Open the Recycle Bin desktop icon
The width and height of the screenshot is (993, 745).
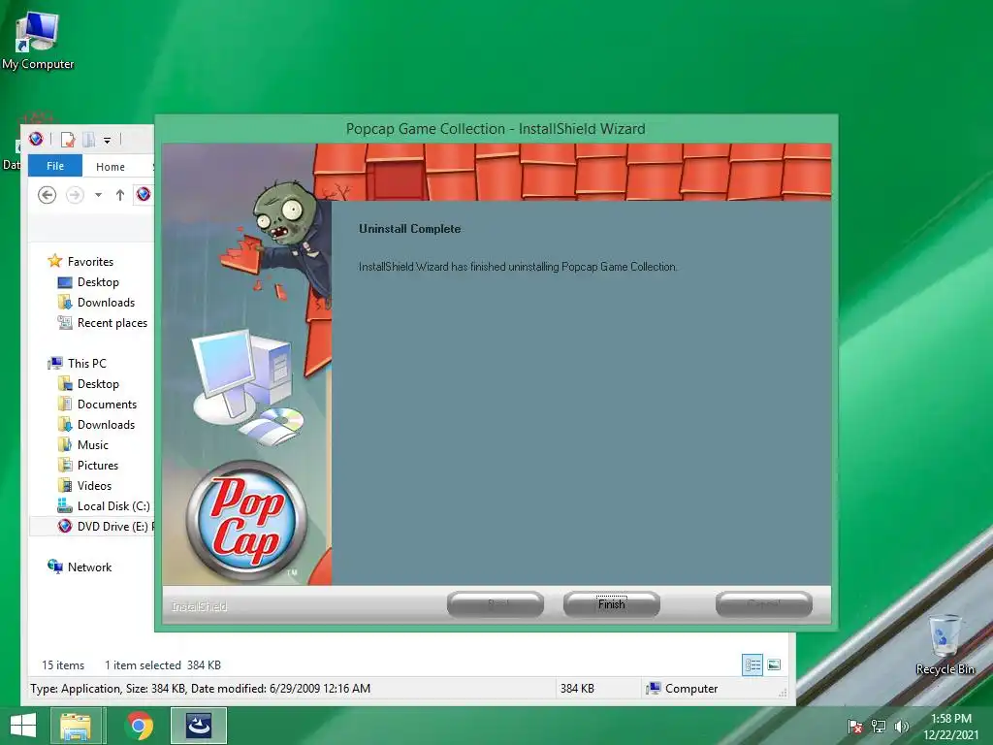pyautogui.click(x=945, y=645)
